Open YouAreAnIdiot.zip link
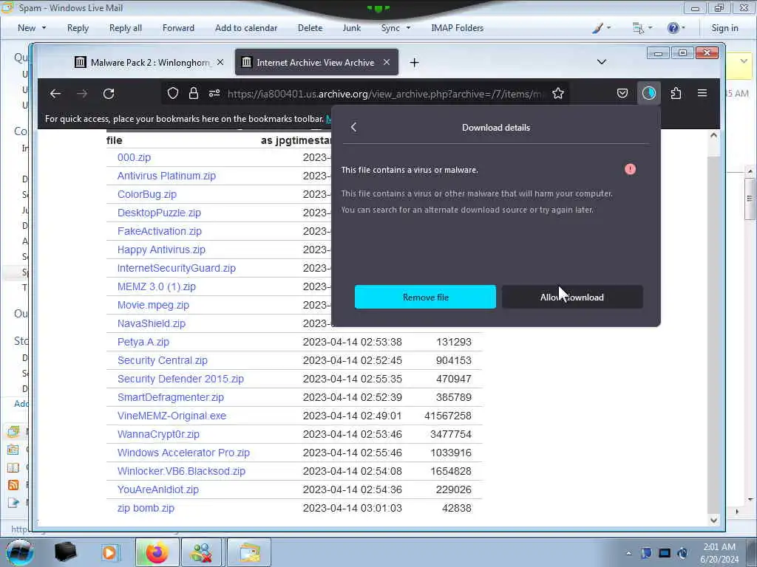This screenshot has height=567, width=757. coord(158,490)
